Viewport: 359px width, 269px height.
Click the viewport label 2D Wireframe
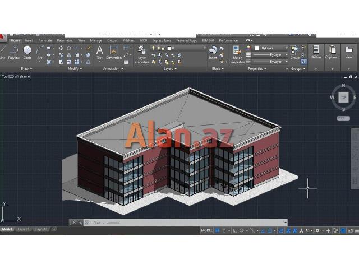pos(20,76)
